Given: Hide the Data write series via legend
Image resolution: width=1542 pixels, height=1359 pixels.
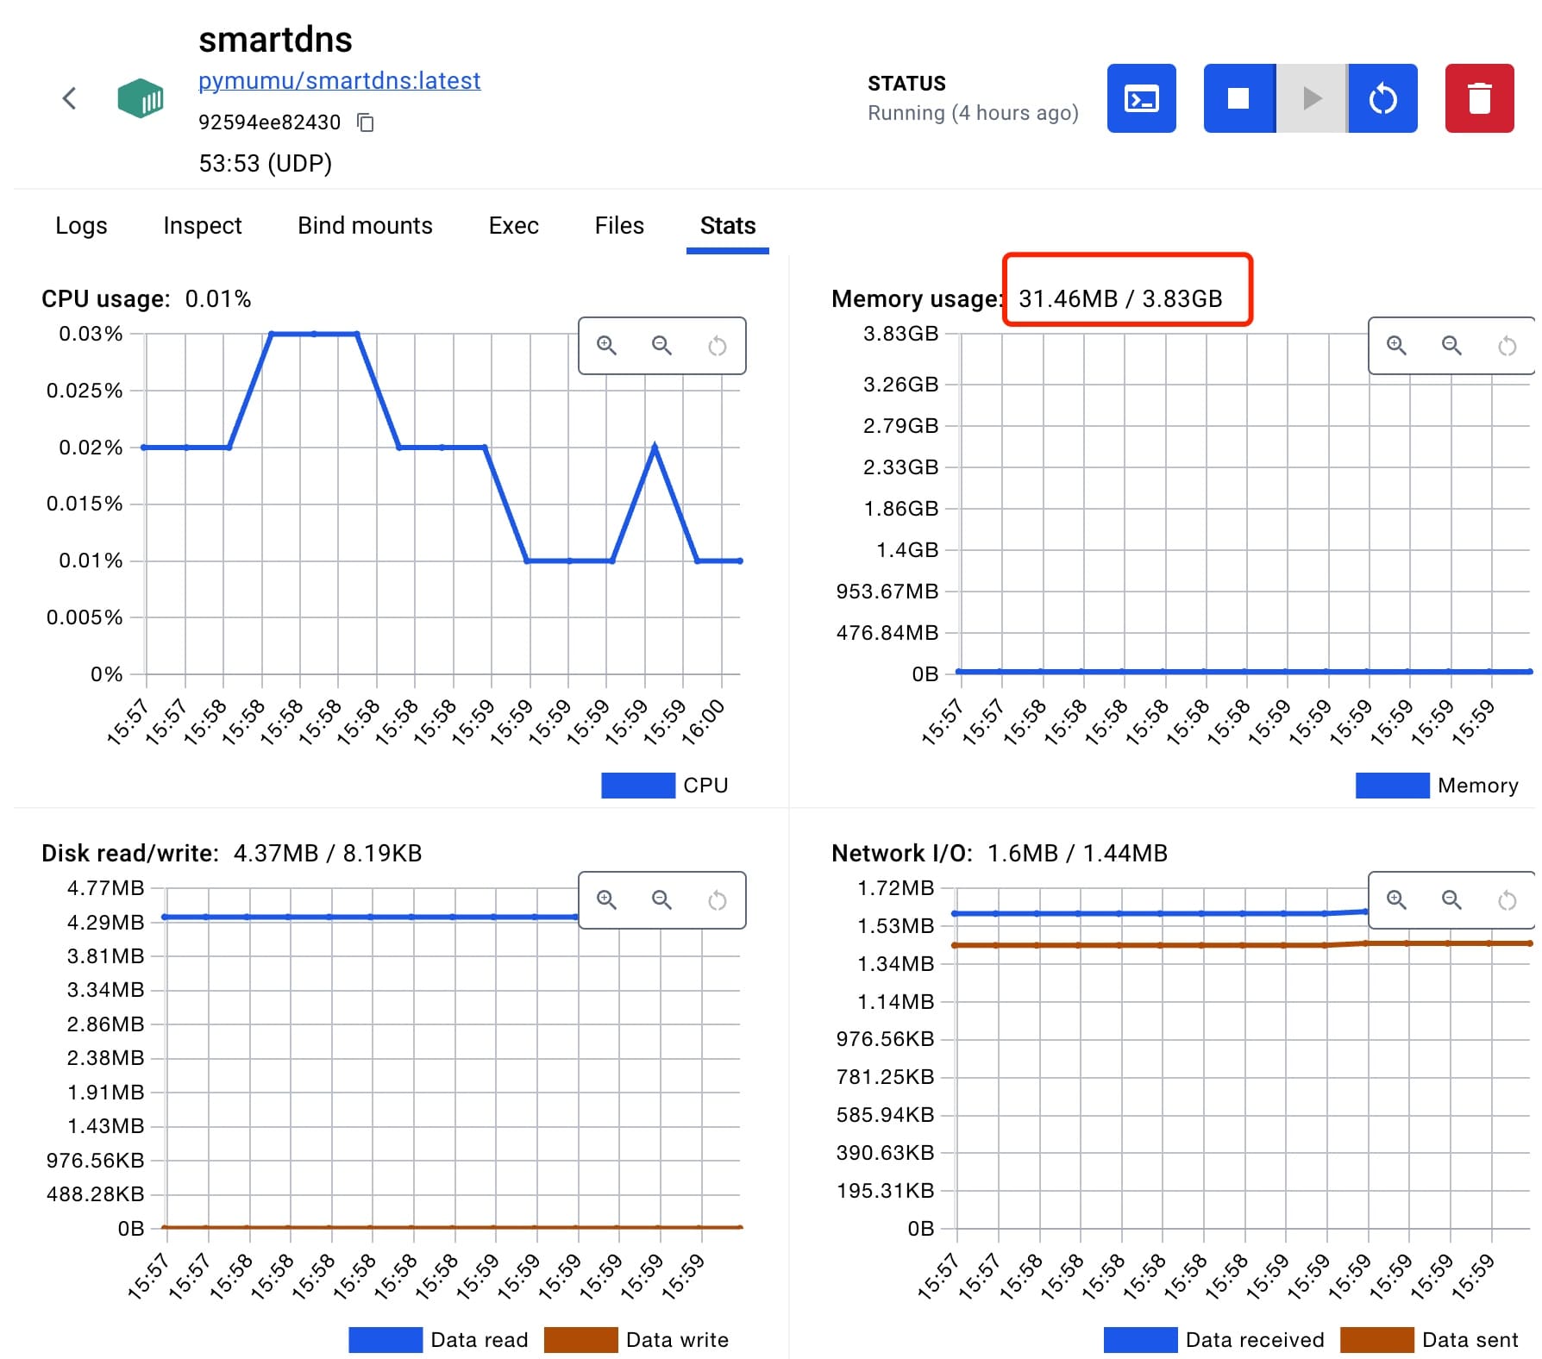Looking at the screenshot, I should 581,1340.
